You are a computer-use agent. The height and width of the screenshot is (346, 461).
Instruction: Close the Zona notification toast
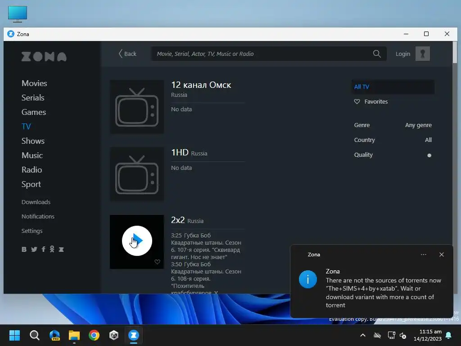click(x=442, y=255)
